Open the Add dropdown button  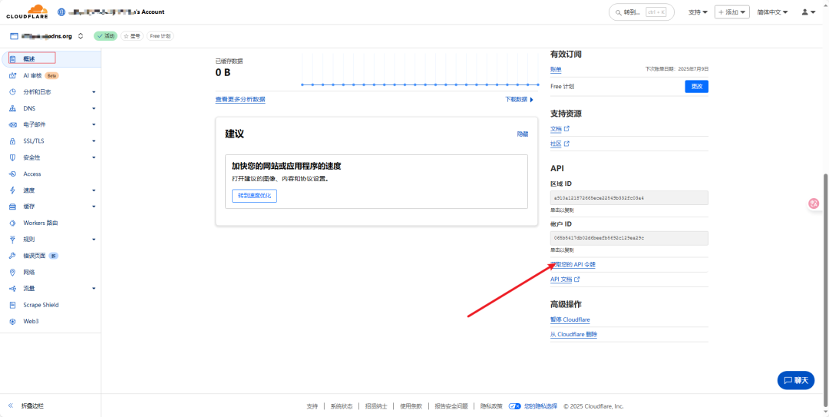click(x=732, y=12)
